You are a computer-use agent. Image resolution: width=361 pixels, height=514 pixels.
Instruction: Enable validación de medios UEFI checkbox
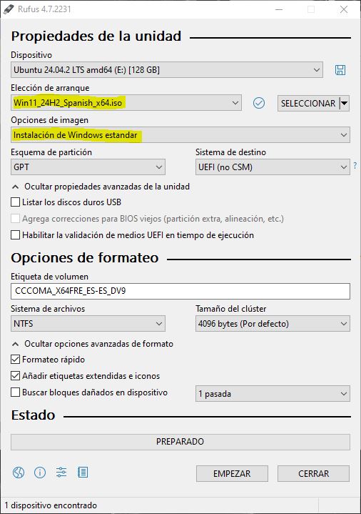tap(16, 235)
